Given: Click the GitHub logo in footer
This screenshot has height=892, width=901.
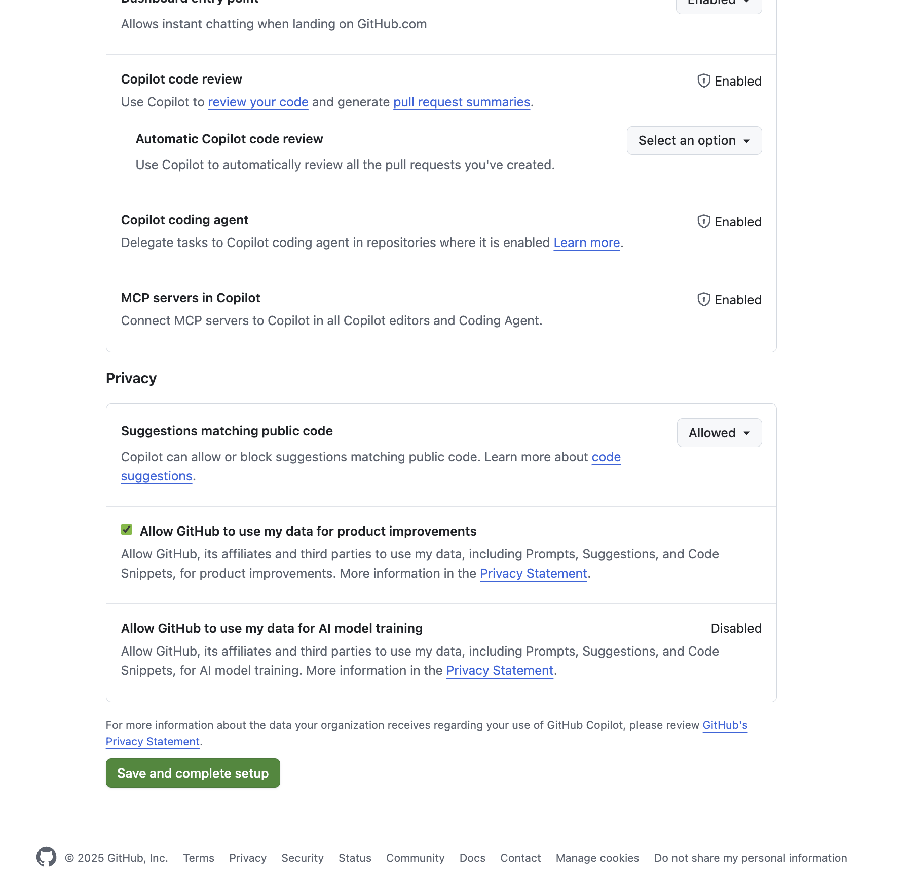Looking at the screenshot, I should click(x=46, y=857).
